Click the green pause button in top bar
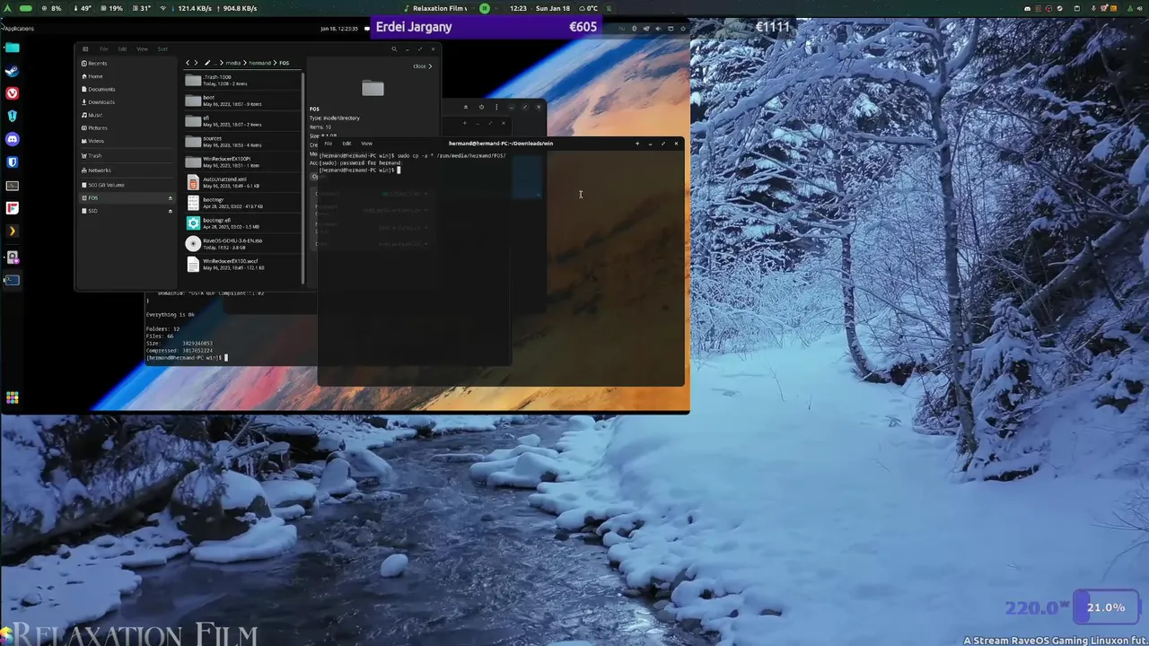1149x646 pixels. pyautogui.click(x=484, y=8)
